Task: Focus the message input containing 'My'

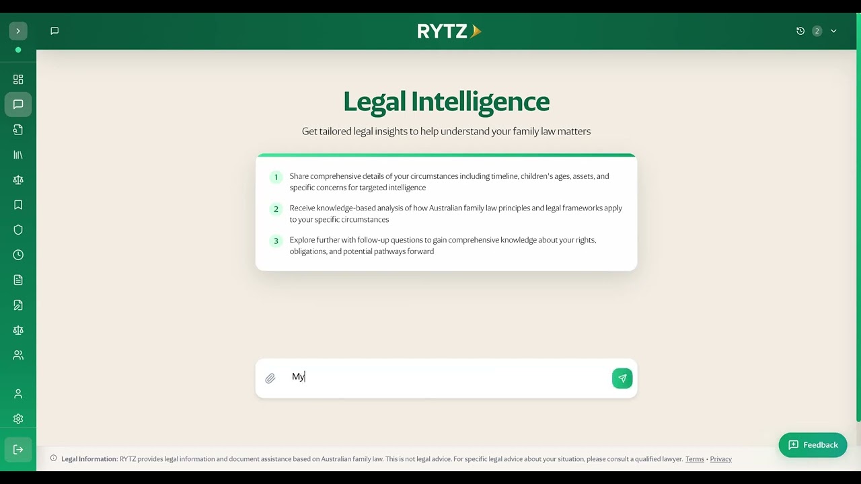Action: [x=447, y=377]
